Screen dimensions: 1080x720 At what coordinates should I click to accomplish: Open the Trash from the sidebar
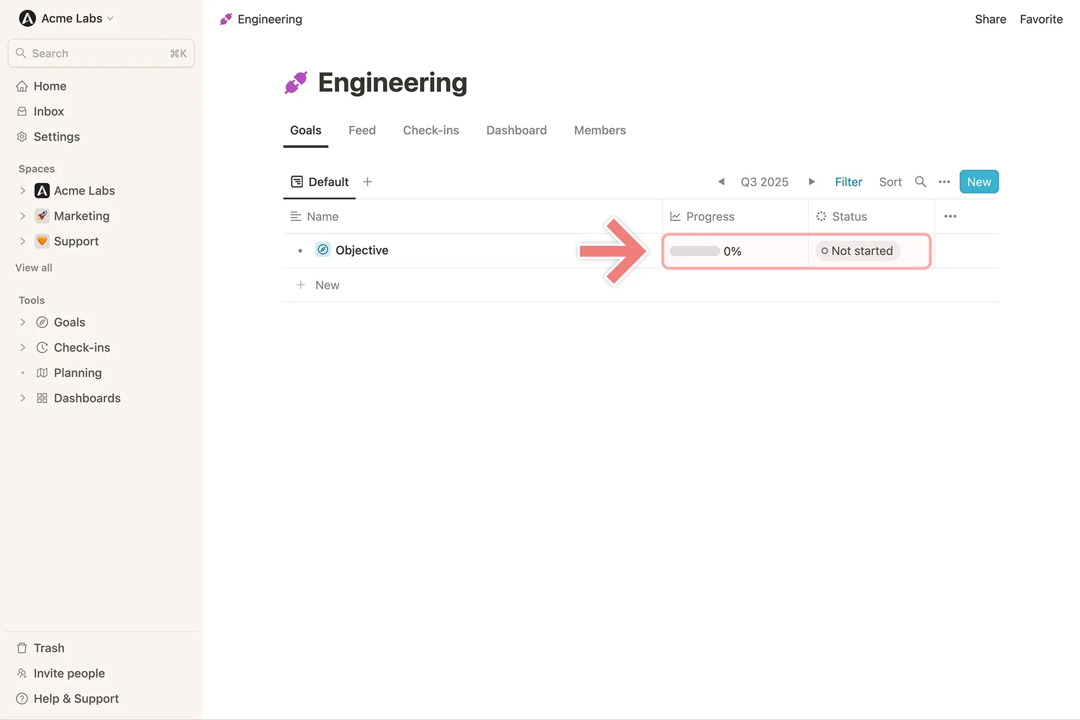[x=48, y=648]
